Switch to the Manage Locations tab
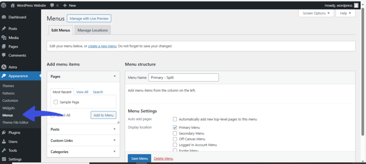Viewport: 366px width, 164px height. [x=93, y=30]
